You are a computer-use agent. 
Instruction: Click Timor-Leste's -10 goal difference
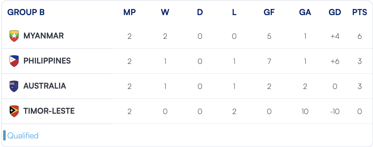tap(335, 111)
